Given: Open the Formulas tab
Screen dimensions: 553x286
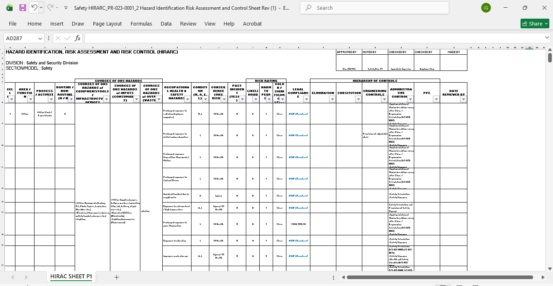Looking at the screenshot, I should 141,23.
